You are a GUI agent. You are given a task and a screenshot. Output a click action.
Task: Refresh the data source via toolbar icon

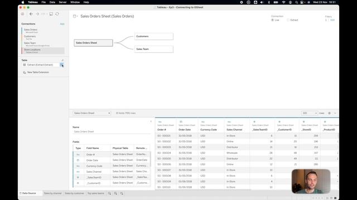pyautogui.click(x=57, y=14)
